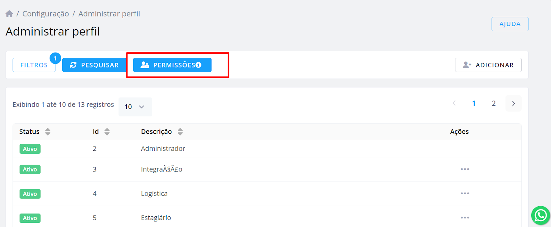Viewport: 551px width, 227px height.
Task: Open actions menu for profile Id 3
Action: pyautogui.click(x=465, y=169)
